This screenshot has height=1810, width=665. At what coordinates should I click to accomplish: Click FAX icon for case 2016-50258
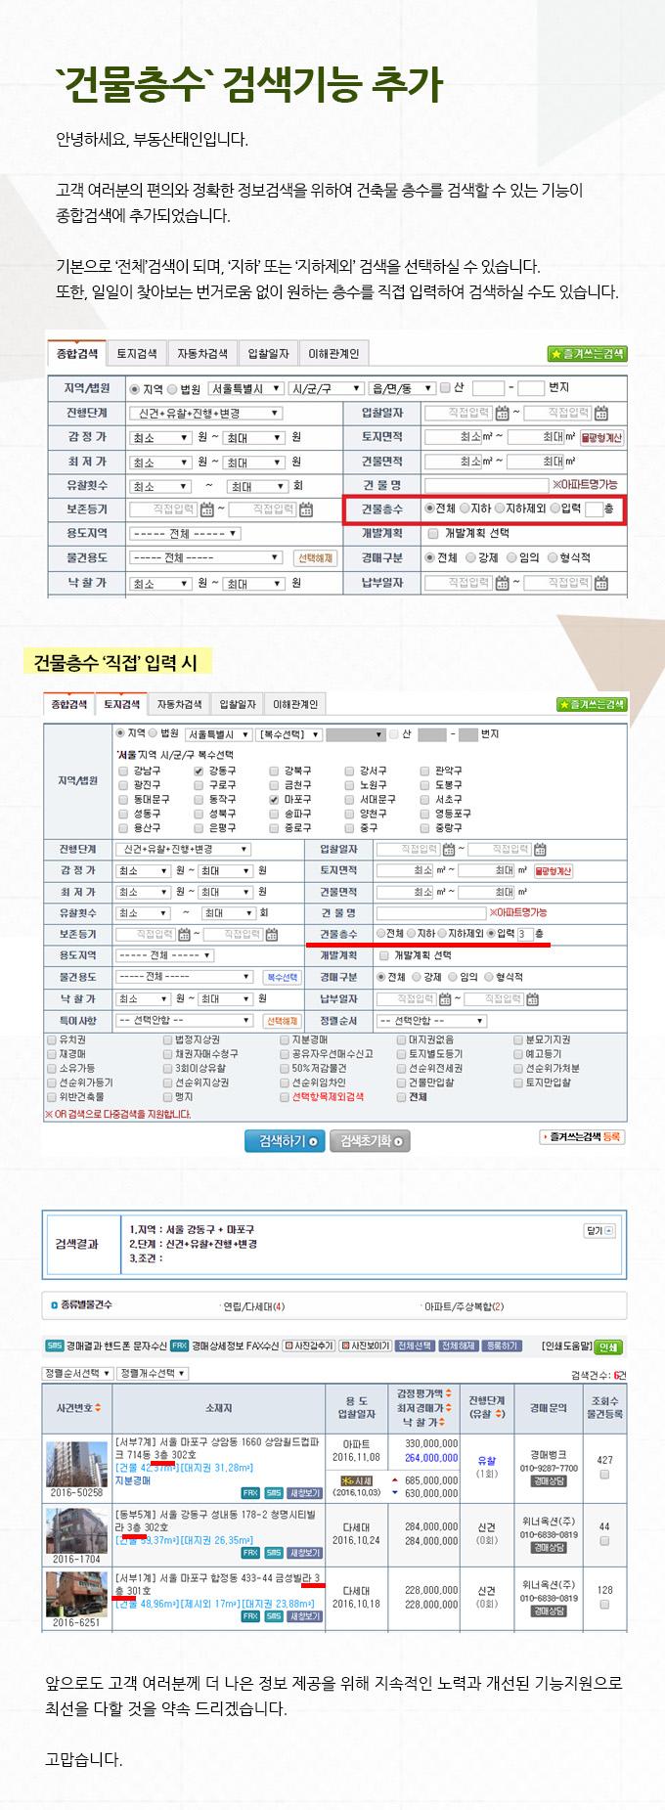250,1493
